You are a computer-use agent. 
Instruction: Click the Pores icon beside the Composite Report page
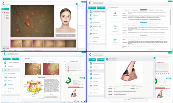click(91, 41)
